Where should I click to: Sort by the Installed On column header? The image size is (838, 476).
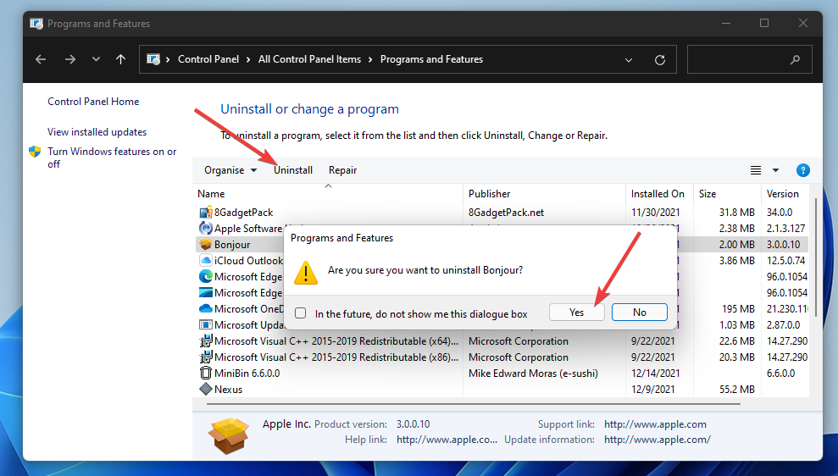[x=658, y=194]
